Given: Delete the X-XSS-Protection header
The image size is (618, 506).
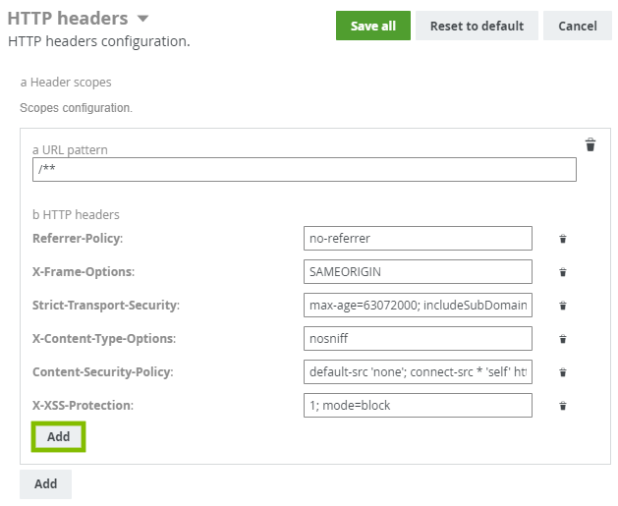Looking at the screenshot, I should coord(563,406).
